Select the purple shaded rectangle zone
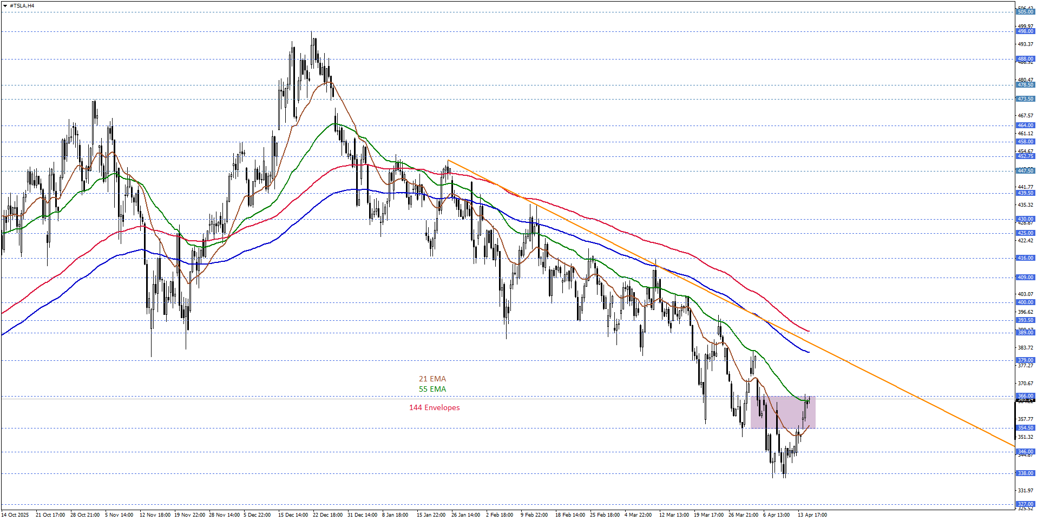 tap(783, 412)
